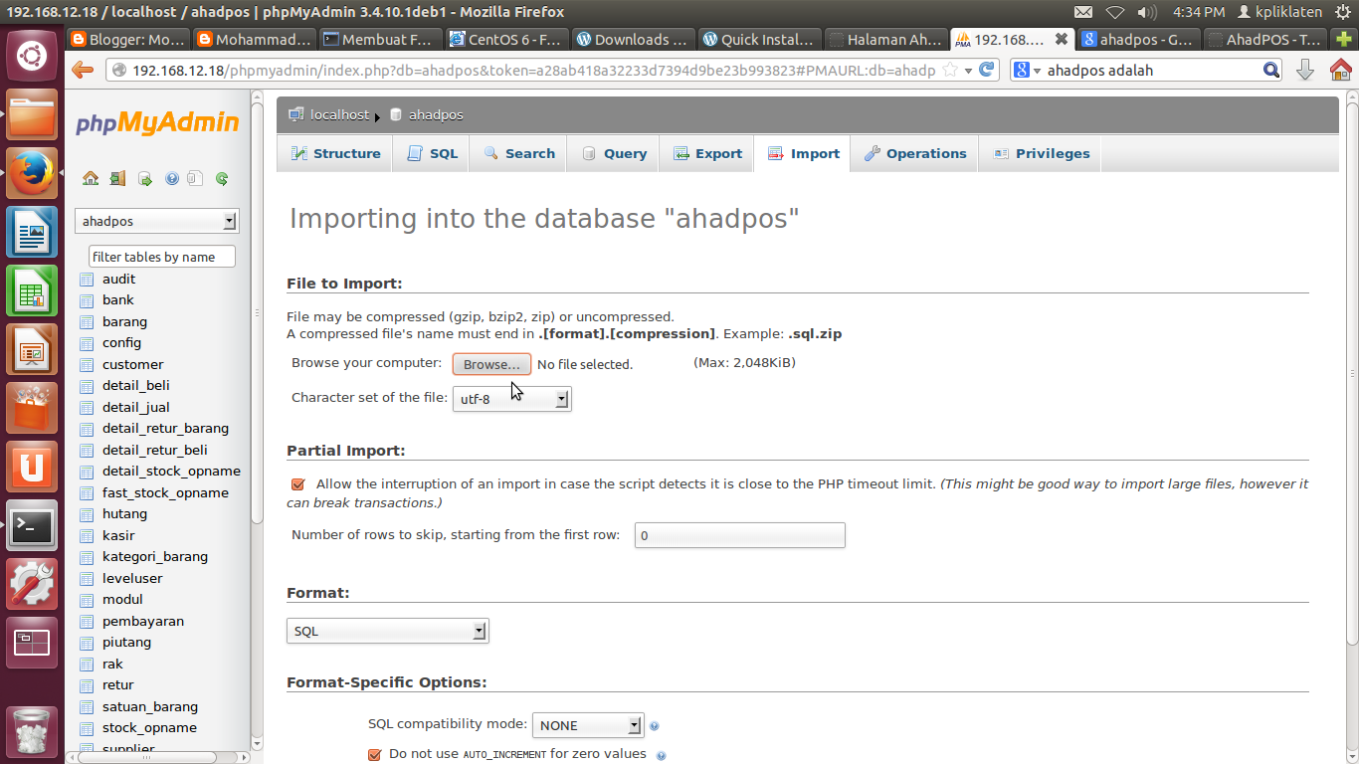This screenshot has width=1359, height=764.
Task: Open the SQL query window icon
Action: coord(145,177)
